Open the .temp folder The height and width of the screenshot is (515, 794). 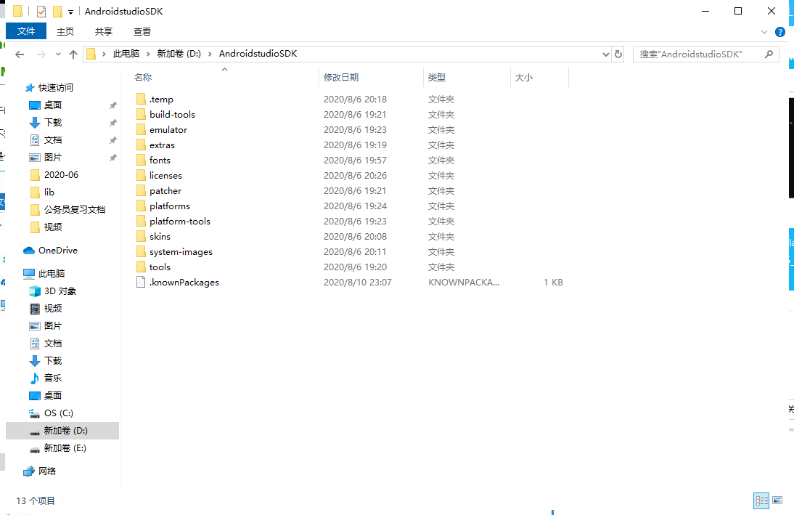(160, 99)
